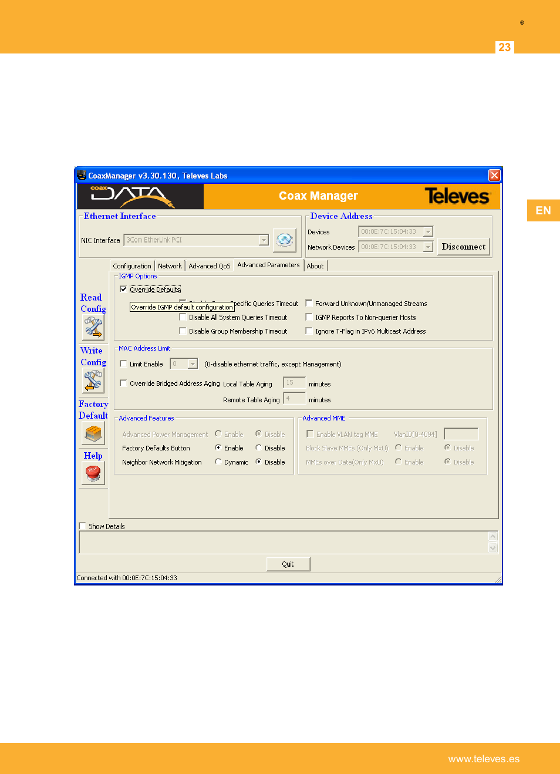Select Enable for Advanced Power Management
Image resolution: width=560 pixels, height=774 pixels.
218,434
